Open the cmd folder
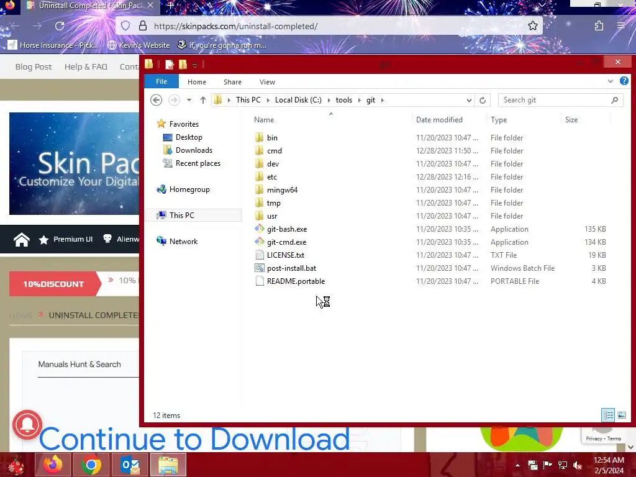 (274, 150)
